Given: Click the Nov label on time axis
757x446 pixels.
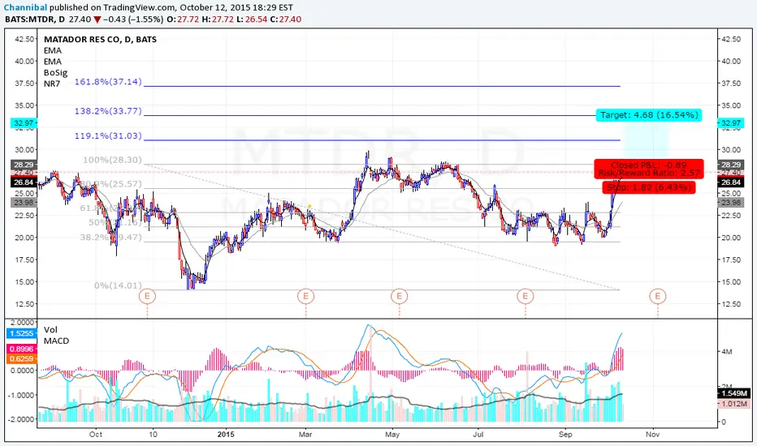Looking at the screenshot, I should (x=653, y=435).
